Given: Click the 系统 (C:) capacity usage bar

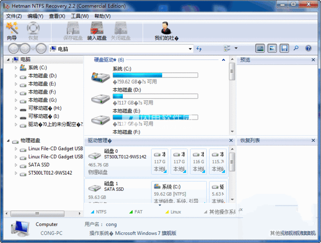Looking at the screenshot, I should pyautogui.click(x=155, y=75).
